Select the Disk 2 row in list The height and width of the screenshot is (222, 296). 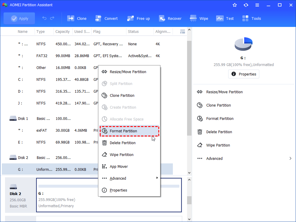point(87,158)
